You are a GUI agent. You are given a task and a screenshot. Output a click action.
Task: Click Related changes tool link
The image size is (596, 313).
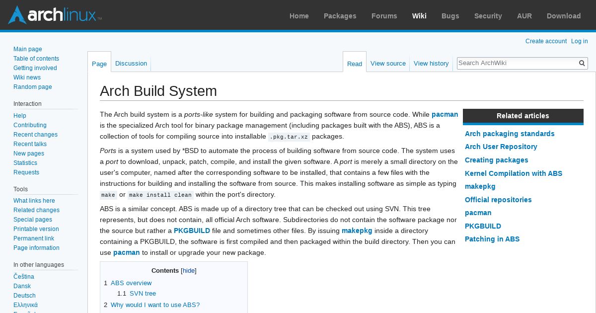(36, 210)
